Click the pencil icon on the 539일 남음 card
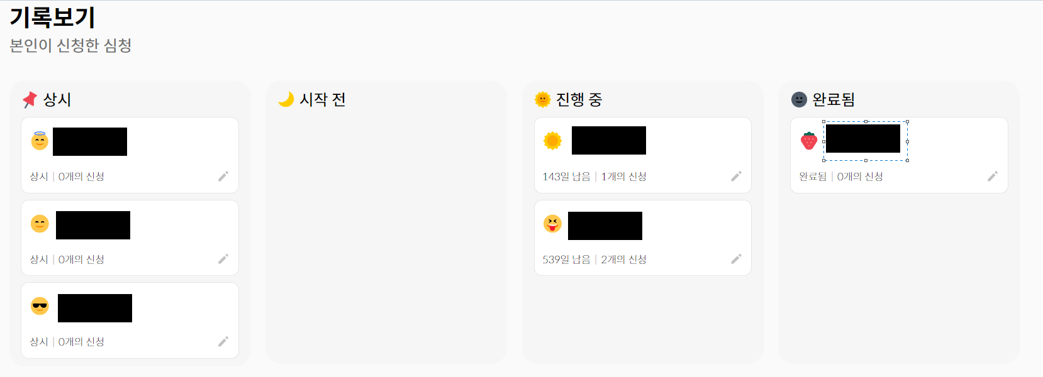This screenshot has width=1043, height=377. click(x=737, y=259)
